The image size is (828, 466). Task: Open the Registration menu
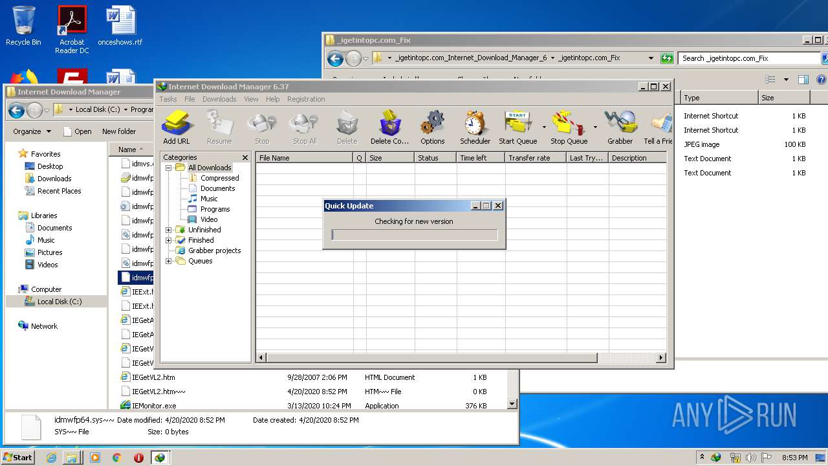click(306, 99)
